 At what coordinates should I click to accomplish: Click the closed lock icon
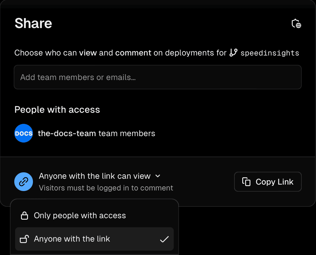24,216
